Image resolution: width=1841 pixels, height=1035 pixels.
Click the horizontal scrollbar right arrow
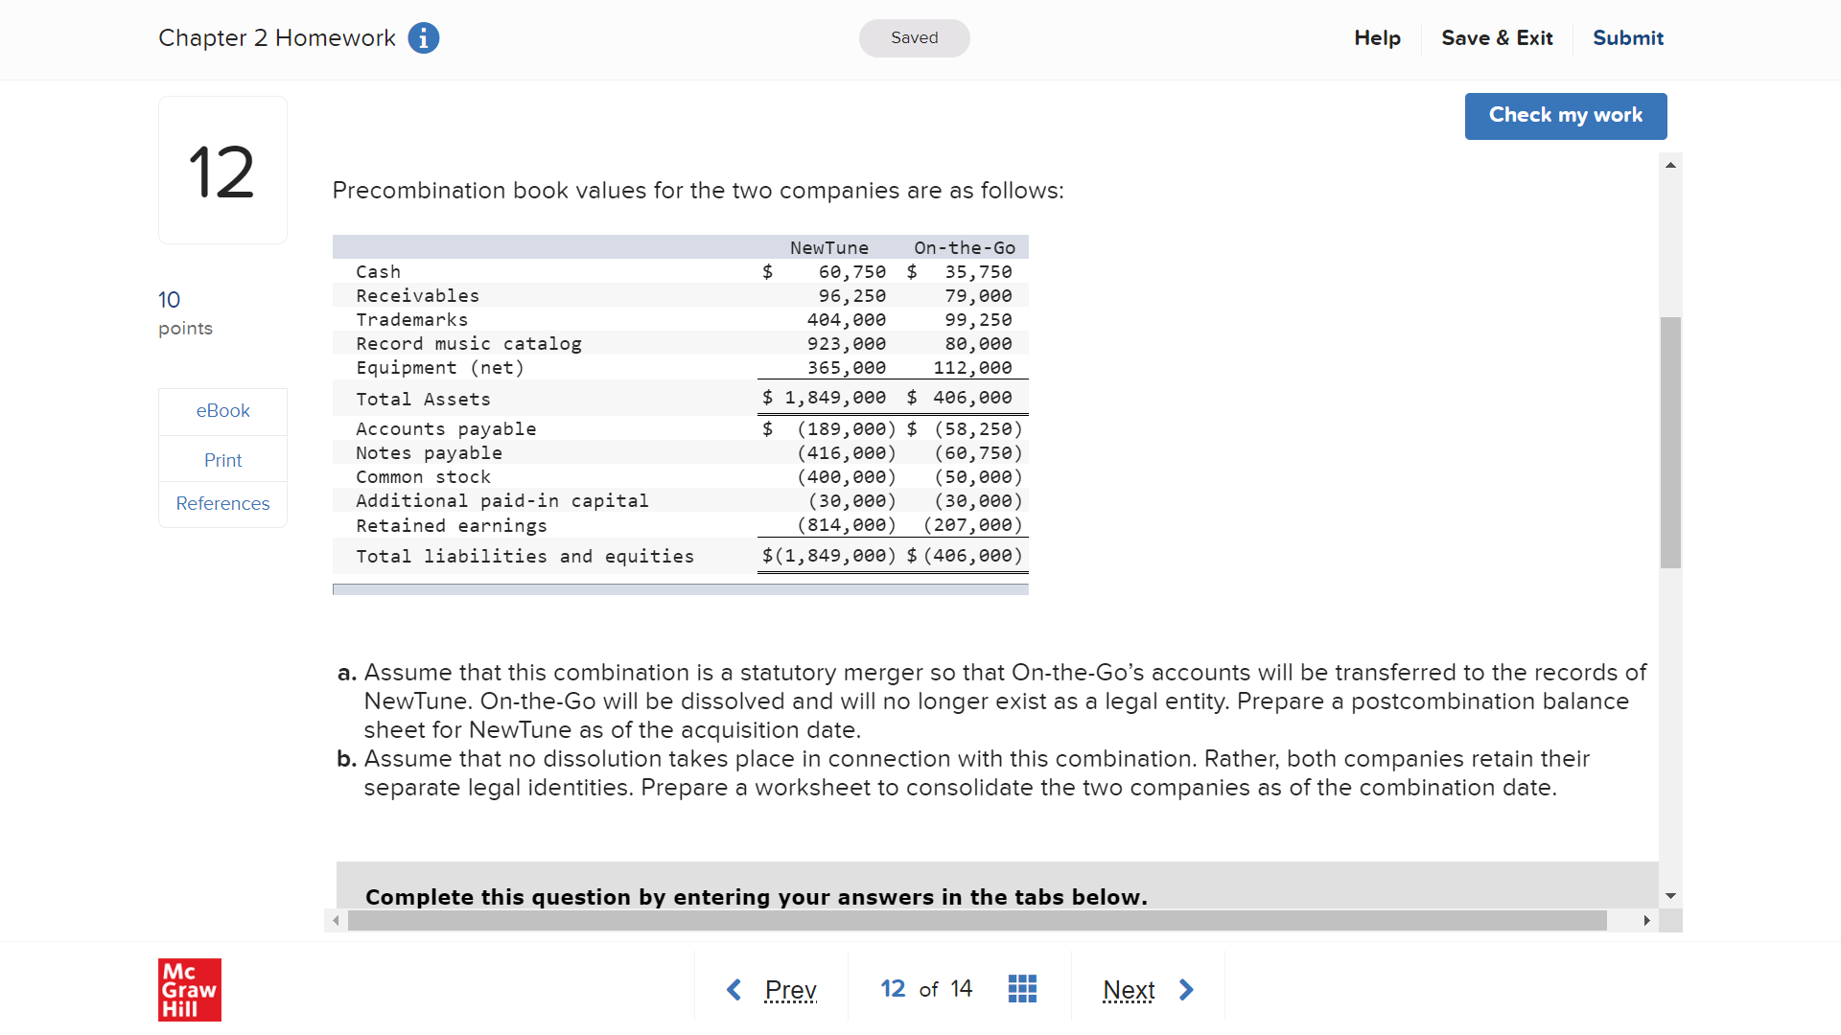1646,921
